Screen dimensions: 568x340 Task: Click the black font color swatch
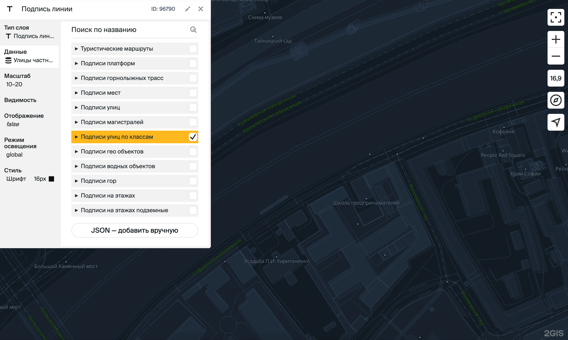pos(52,179)
